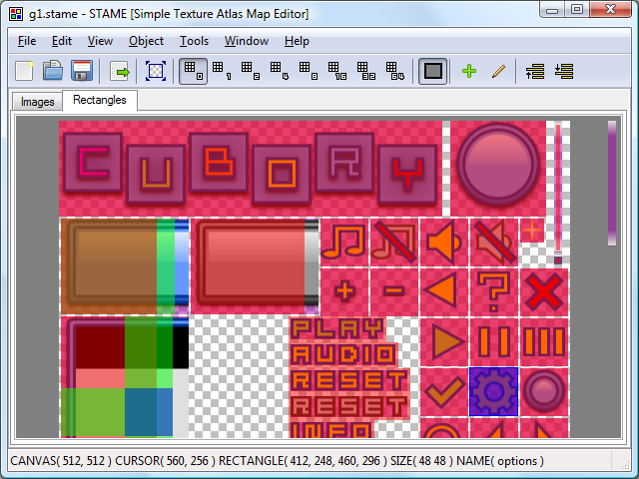Open the Help menu
This screenshot has width=639, height=479.
coord(297,41)
